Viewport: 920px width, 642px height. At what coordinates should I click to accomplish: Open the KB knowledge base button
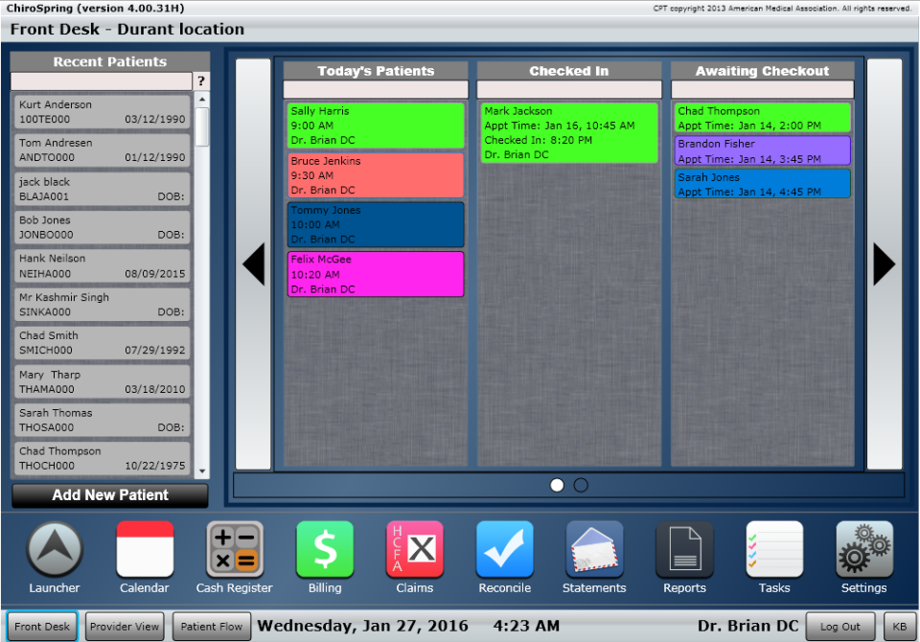coord(900,626)
